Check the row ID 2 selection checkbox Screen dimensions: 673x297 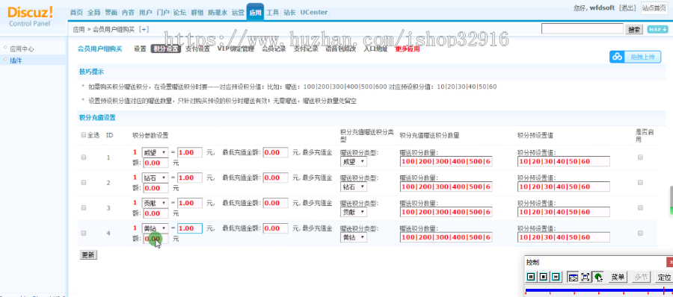pyautogui.click(x=84, y=183)
